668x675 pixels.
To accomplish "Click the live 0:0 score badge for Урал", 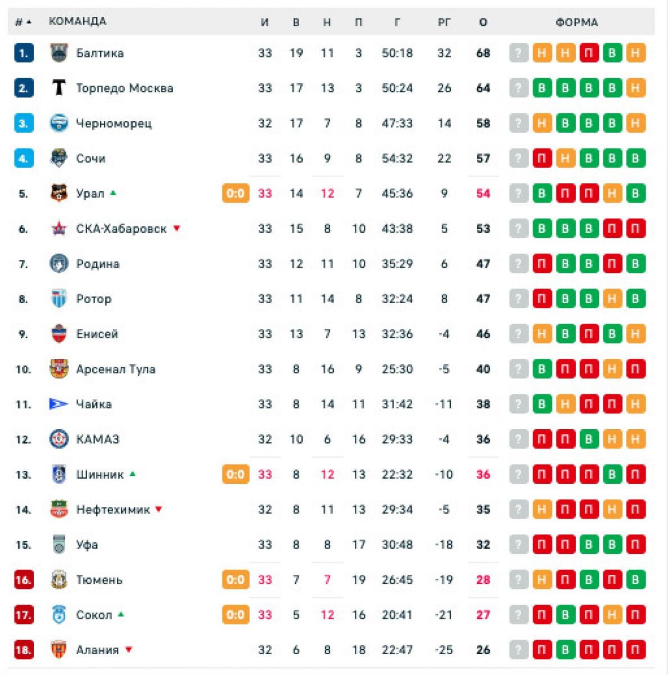I will click(236, 193).
